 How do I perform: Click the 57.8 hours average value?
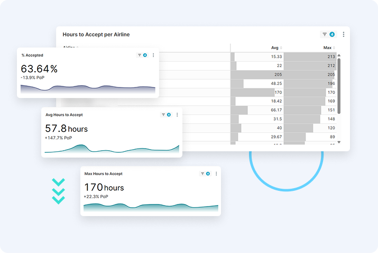pos(66,129)
